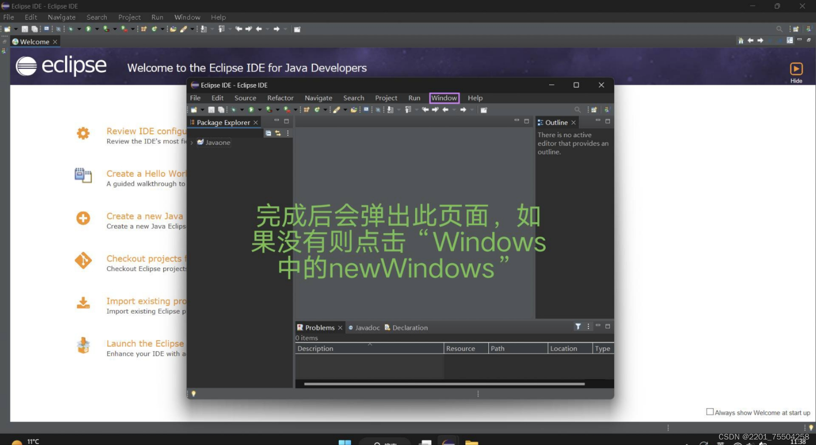
Task: Open the Coverage dropdown arrow in front window toolbar
Action: click(278, 110)
